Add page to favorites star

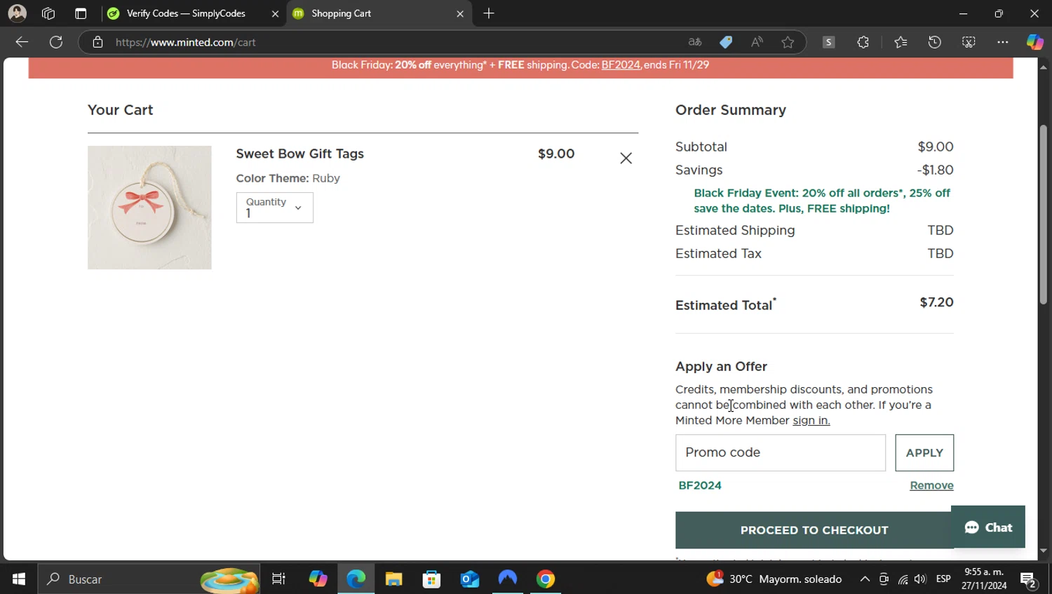tap(788, 42)
